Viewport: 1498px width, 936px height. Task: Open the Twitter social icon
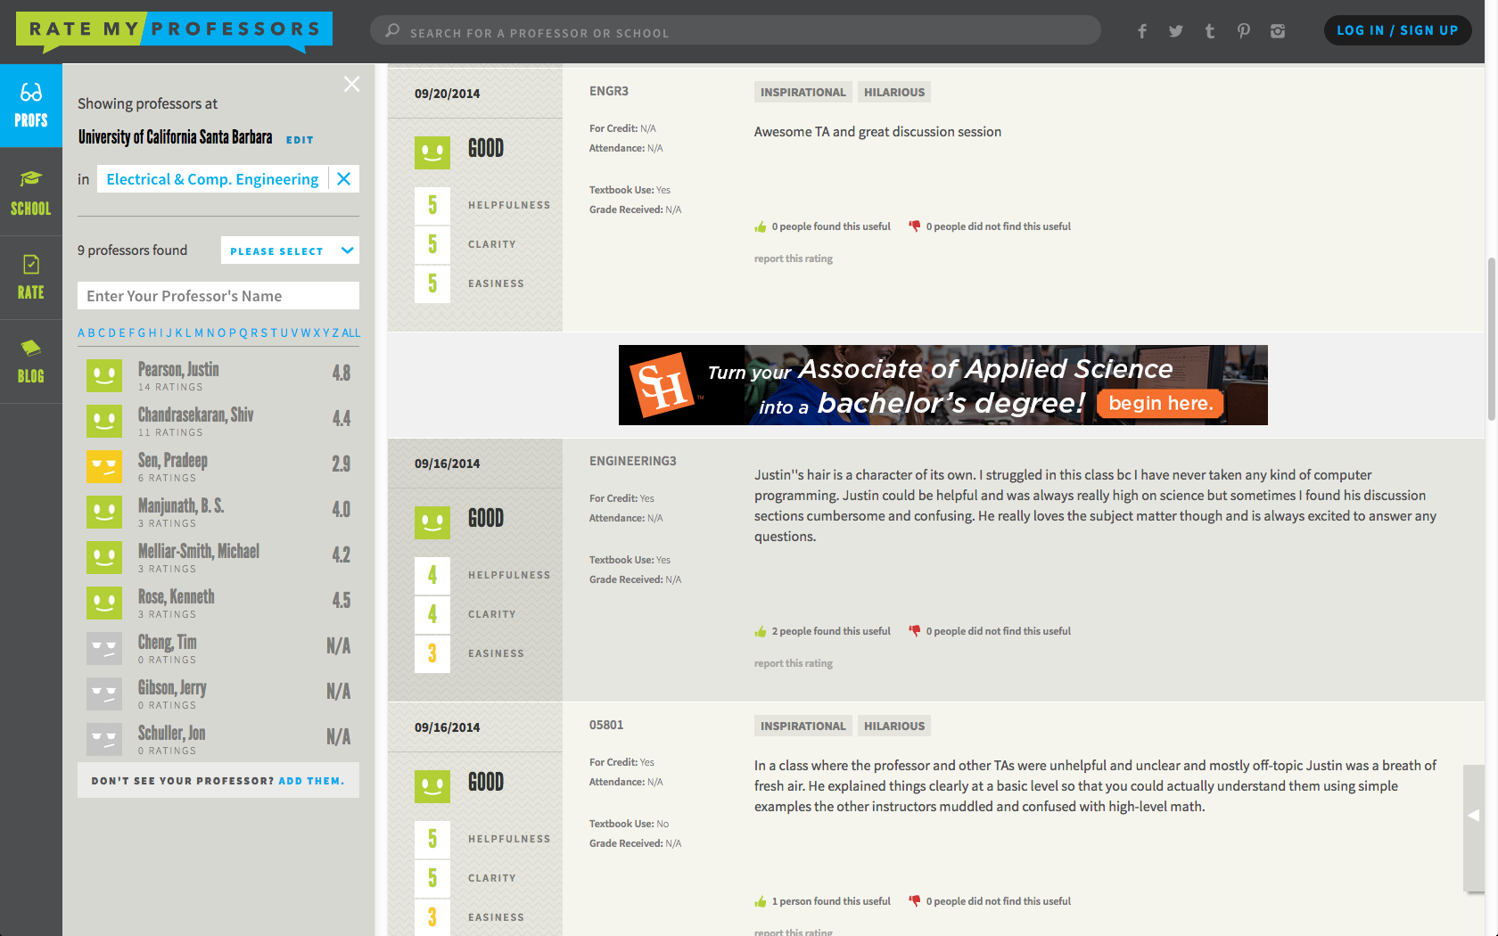pos(1176,31)
